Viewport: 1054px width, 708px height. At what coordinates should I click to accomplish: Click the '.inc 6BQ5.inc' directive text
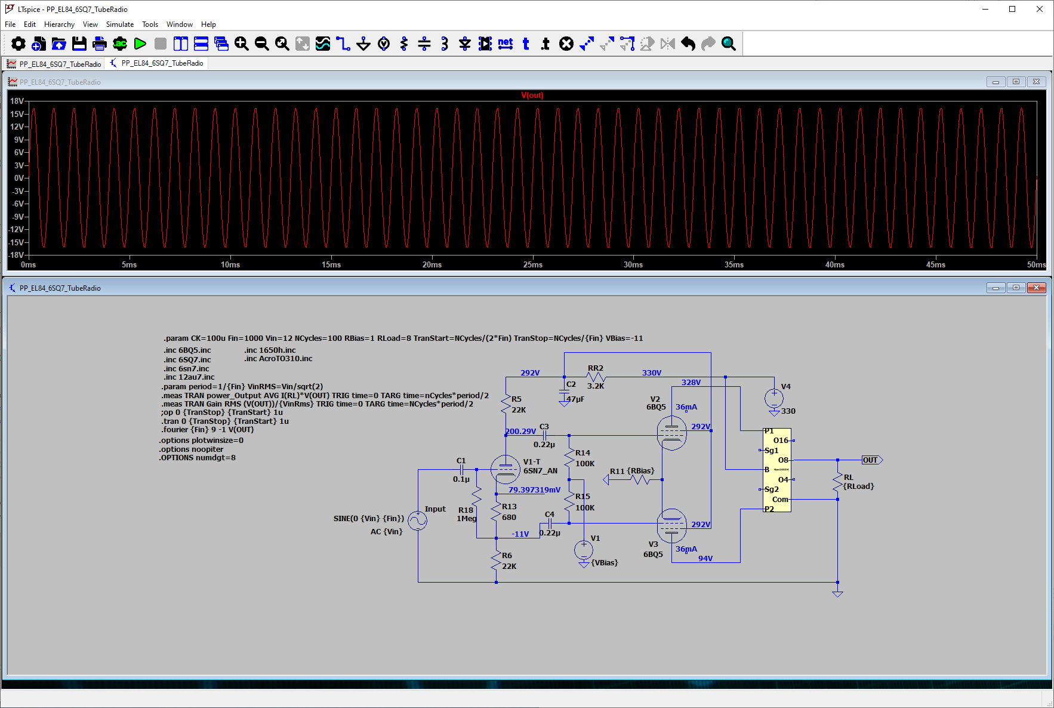(187, 350)
